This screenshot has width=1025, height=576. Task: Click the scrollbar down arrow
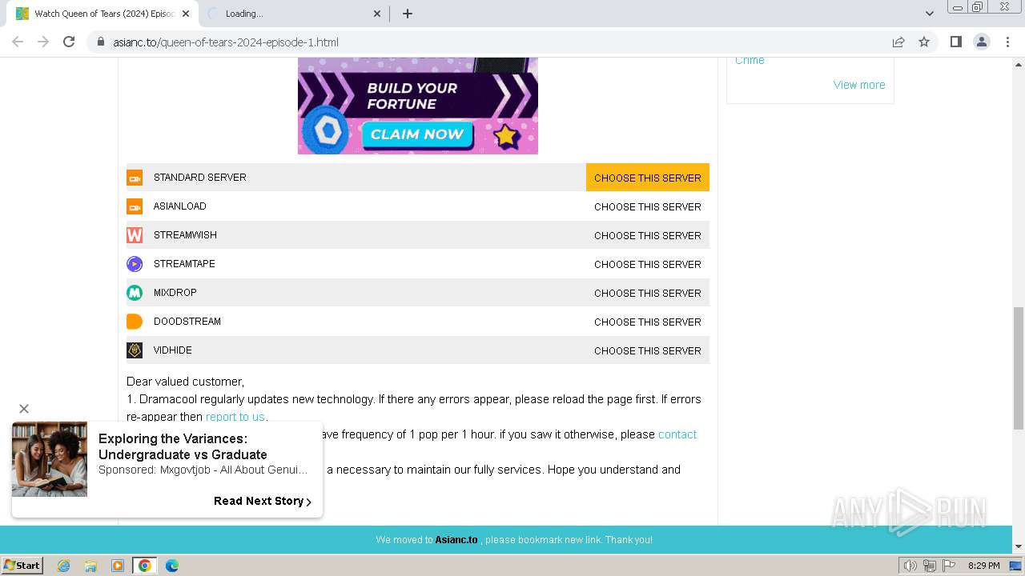(x=1018, y=546)
